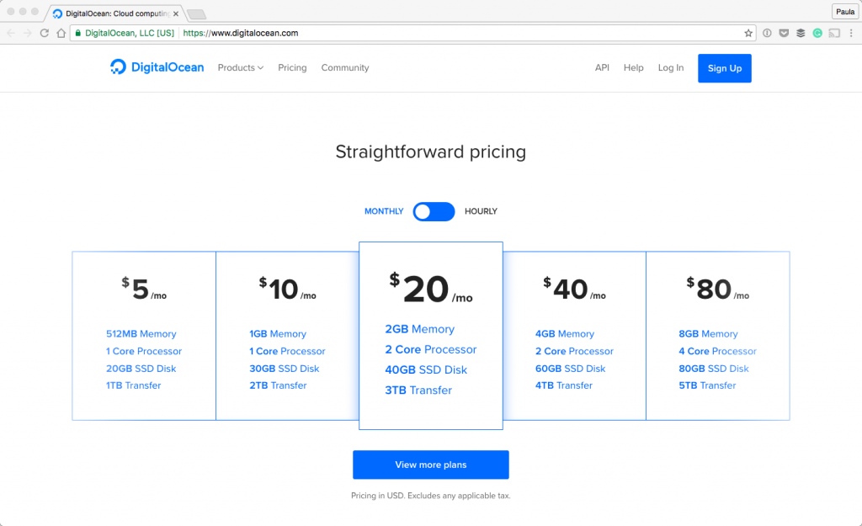Bookmark this page with the star icon
The height and width of the screenshot is (526, 862).
pos(748,34)
